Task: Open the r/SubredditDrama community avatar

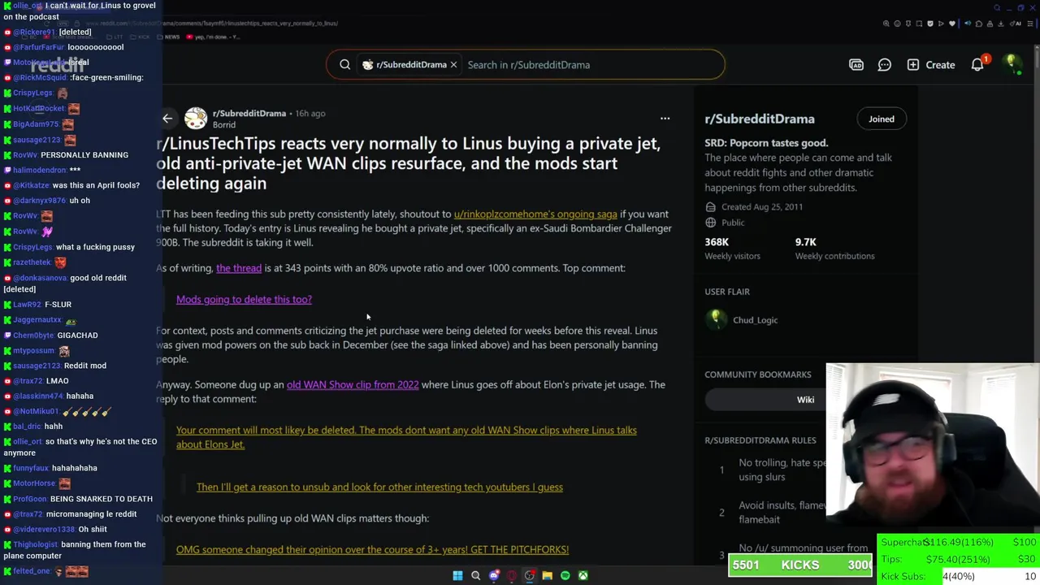Action: tap(196, 119)
